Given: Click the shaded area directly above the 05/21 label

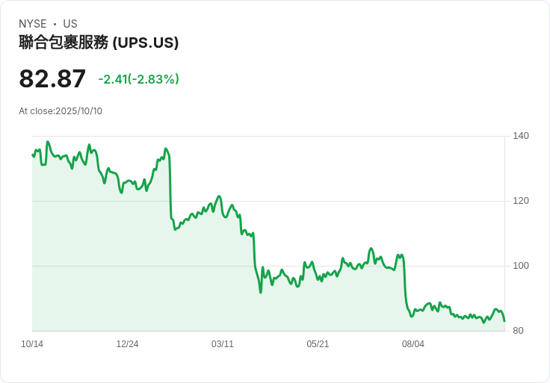Looking at the screenshot, I should pyautogui.click(x=318, y=306).
